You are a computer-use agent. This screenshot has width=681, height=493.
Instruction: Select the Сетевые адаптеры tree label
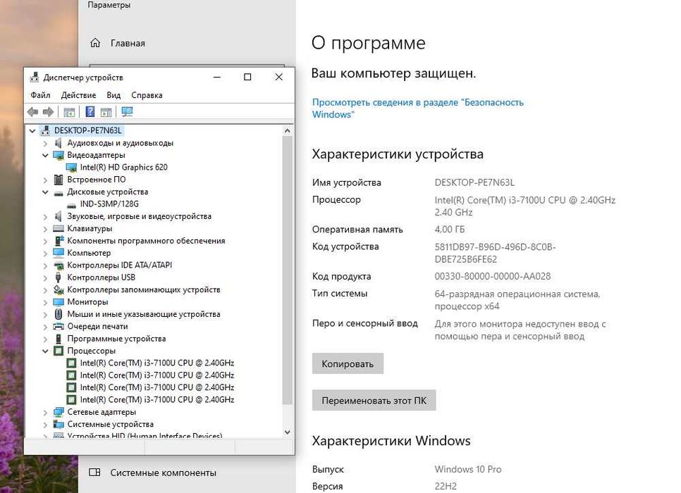[102, 412]
